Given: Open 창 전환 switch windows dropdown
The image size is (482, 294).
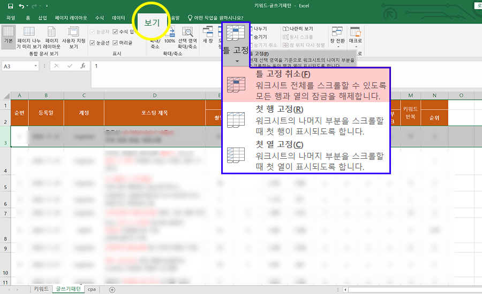Looking at the screenshot, I should pyautogui.click(x=337, y=37).
